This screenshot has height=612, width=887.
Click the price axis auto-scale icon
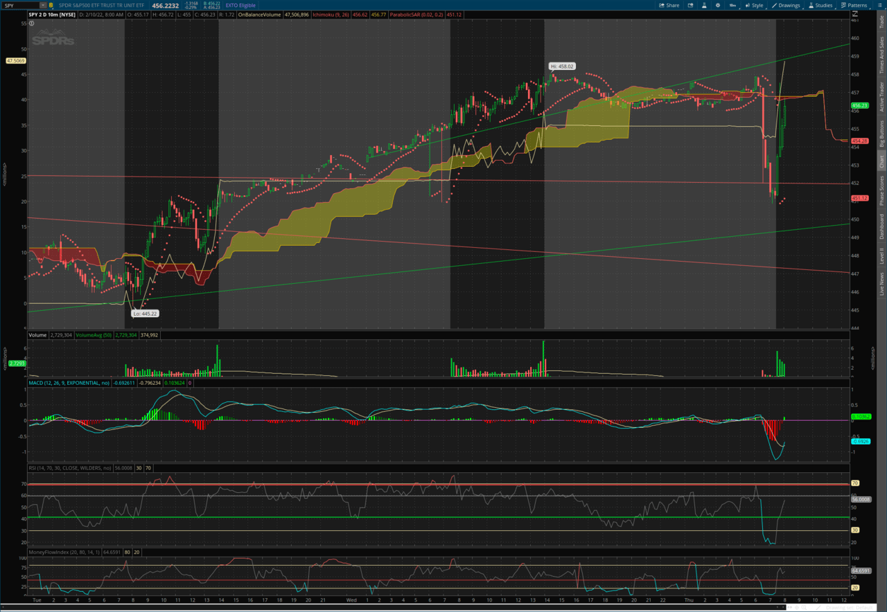point(855,13)
